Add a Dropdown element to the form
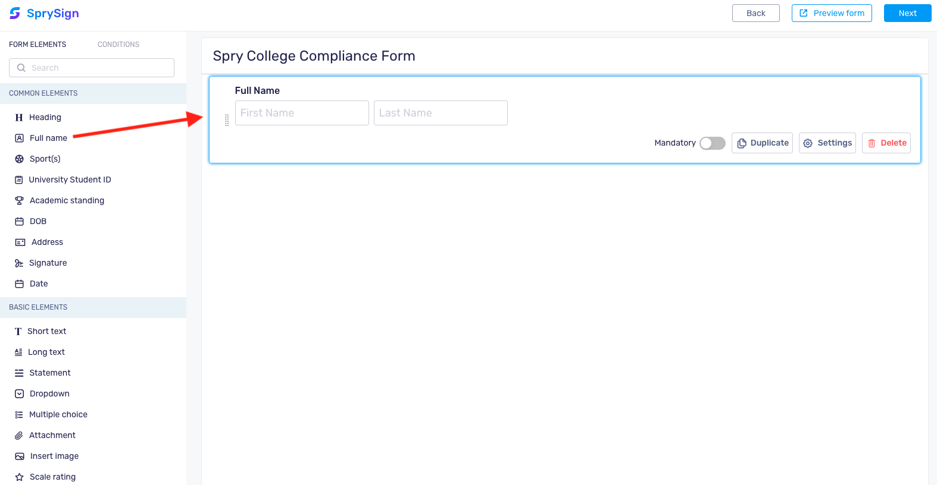This screenshot has height=485, width=937. pyautogui.click(x=49, y=393)
